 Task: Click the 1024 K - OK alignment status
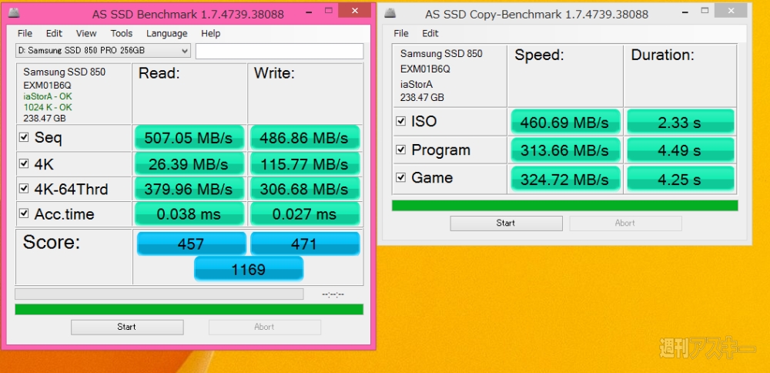48,107
